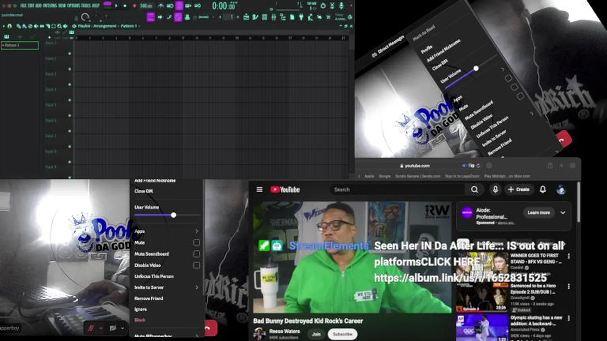This screenshot has height=341, width=607.
Task: Click Learn more on sponsored ad
Action: [x=539, y=213]
